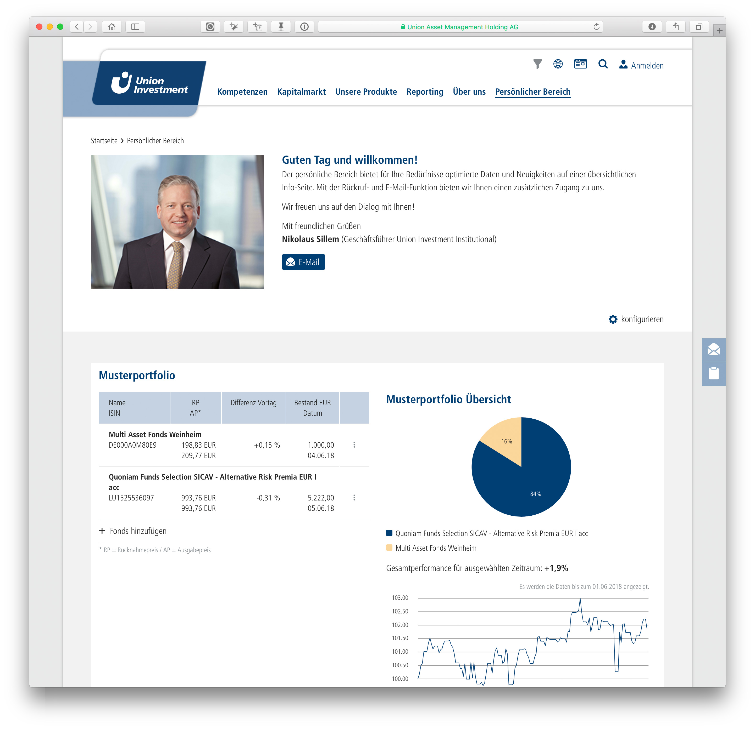Open the news card icon in header
The height and width of the screenshot is (729, 755).
[580, 64]
